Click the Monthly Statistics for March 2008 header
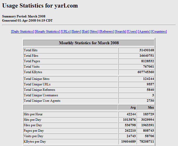The height and width of the screenshot is (146, 178). 89,43
